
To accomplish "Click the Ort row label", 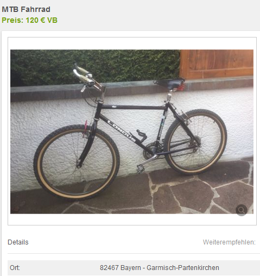I will [15, 268].
